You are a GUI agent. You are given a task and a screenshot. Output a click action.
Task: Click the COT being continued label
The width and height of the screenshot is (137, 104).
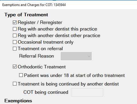click(46, 92)
